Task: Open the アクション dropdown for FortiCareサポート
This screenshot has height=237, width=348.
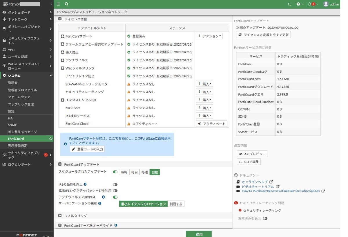Action: pyautogui.click(x=209, y=36)
